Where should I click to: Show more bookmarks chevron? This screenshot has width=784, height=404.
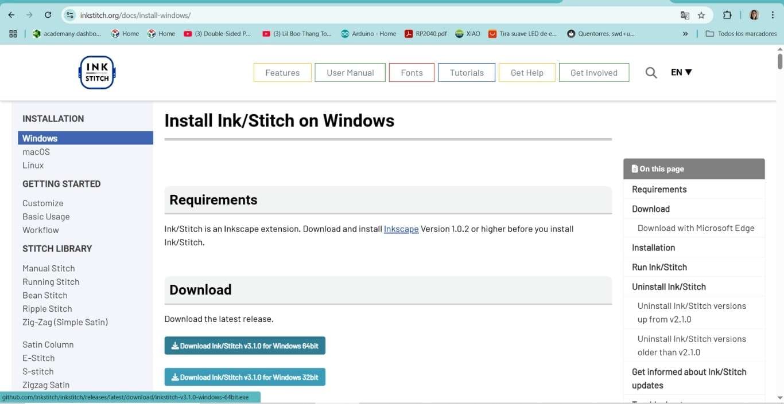[685, 34]
